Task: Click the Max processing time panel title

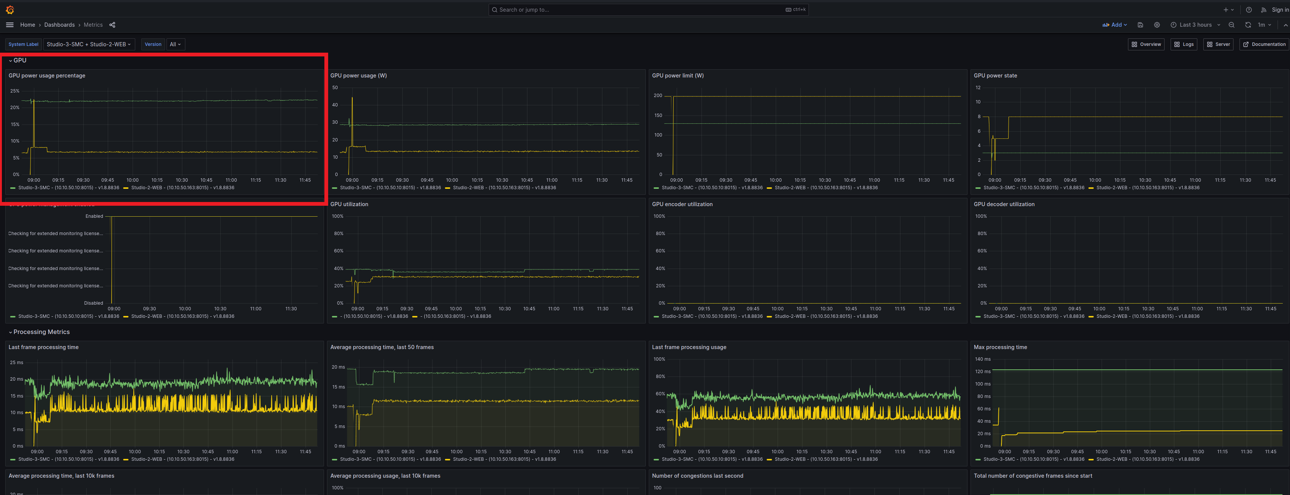Action: coord(1000,347)
